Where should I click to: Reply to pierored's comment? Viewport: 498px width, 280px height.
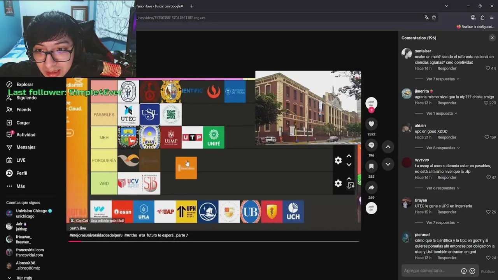pyautogui.click(x=447, y=258)
